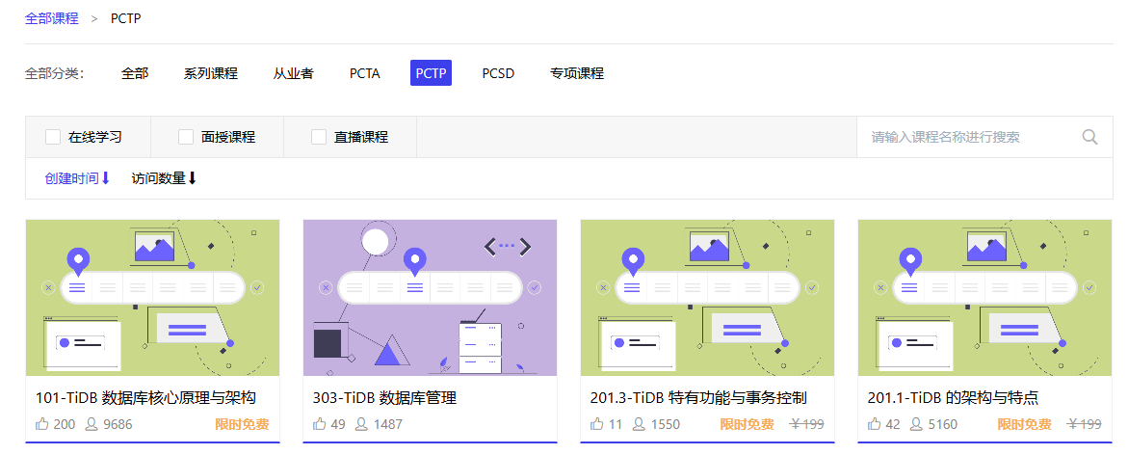This screenshot has width=1128, height=455.
Task: Click thumbs-up icon on 201.1-TiDB course
Action: 875,424
